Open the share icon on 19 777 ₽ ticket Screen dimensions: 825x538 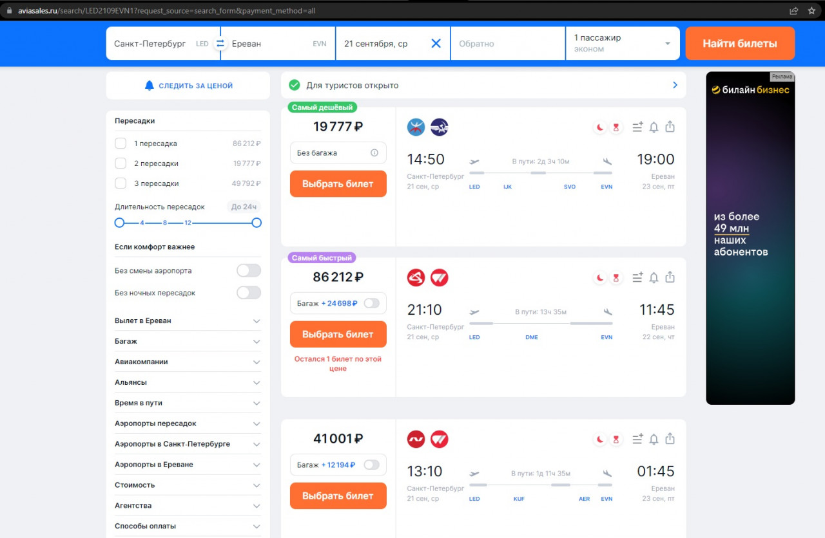click(x=670, y=127)
